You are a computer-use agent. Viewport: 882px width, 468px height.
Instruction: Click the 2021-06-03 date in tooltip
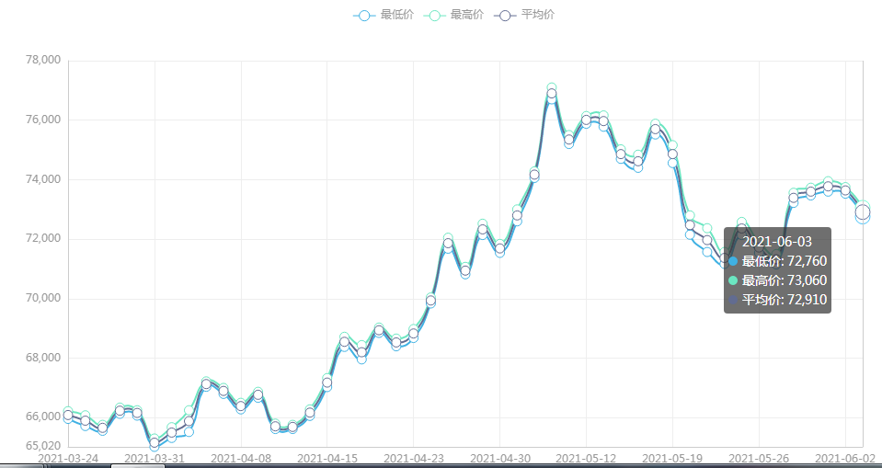point(777,241)
